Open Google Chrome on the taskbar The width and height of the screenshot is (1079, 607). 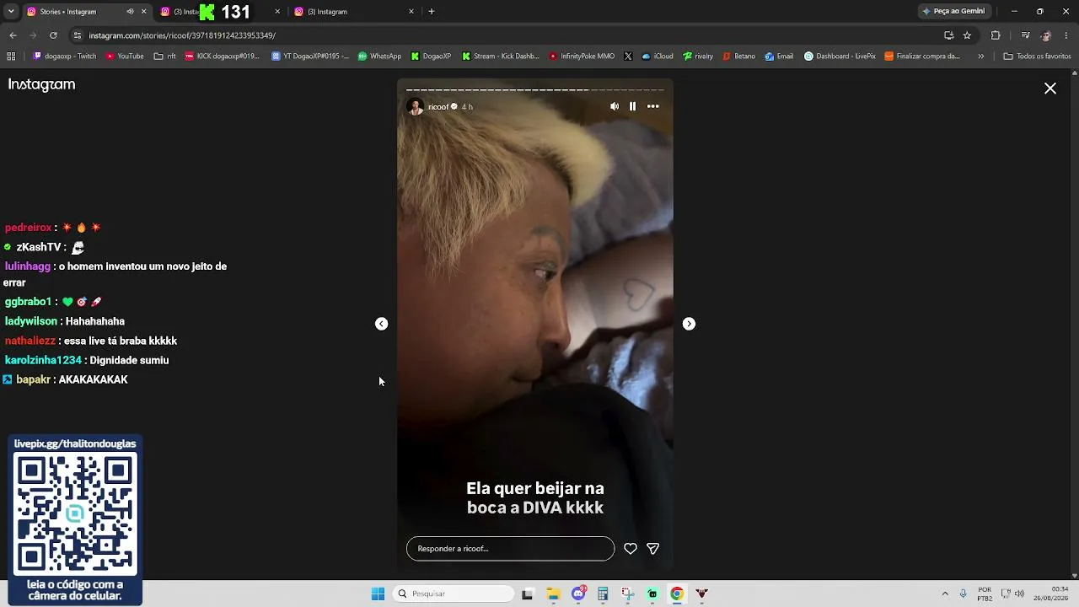point(677,594)
